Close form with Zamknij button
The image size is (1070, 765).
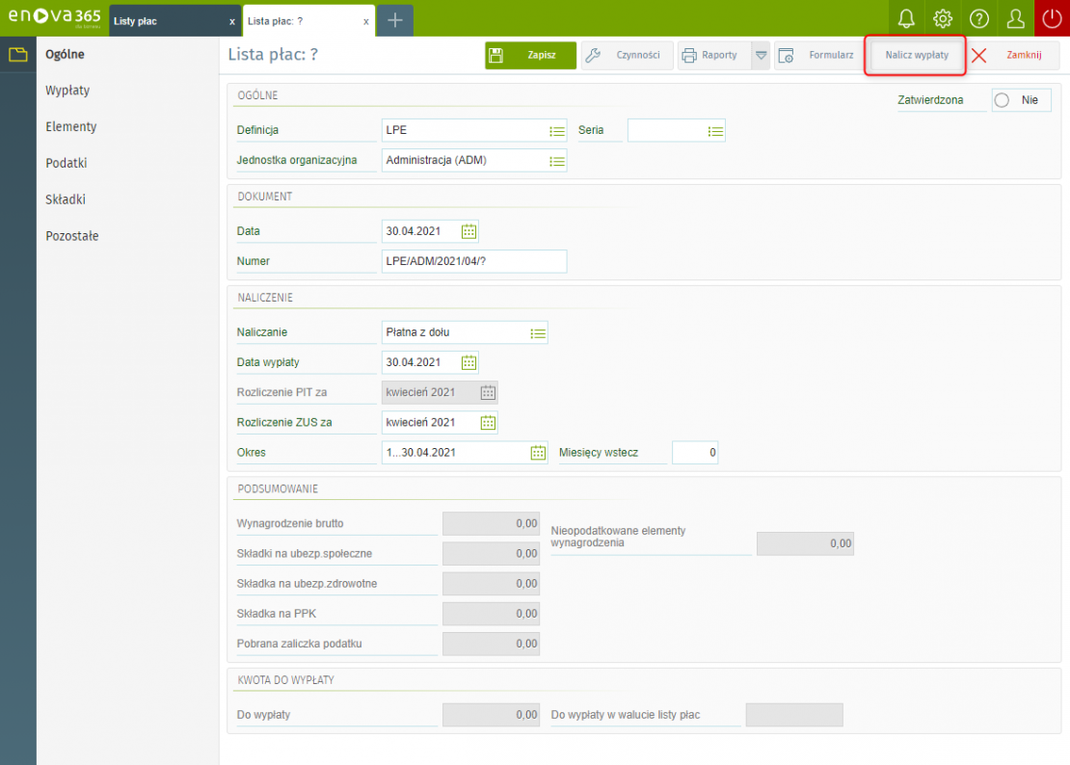tap(1013, 55)
